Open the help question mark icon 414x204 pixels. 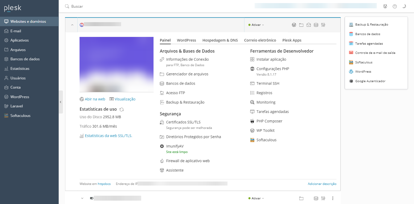(x=395, y=6)
